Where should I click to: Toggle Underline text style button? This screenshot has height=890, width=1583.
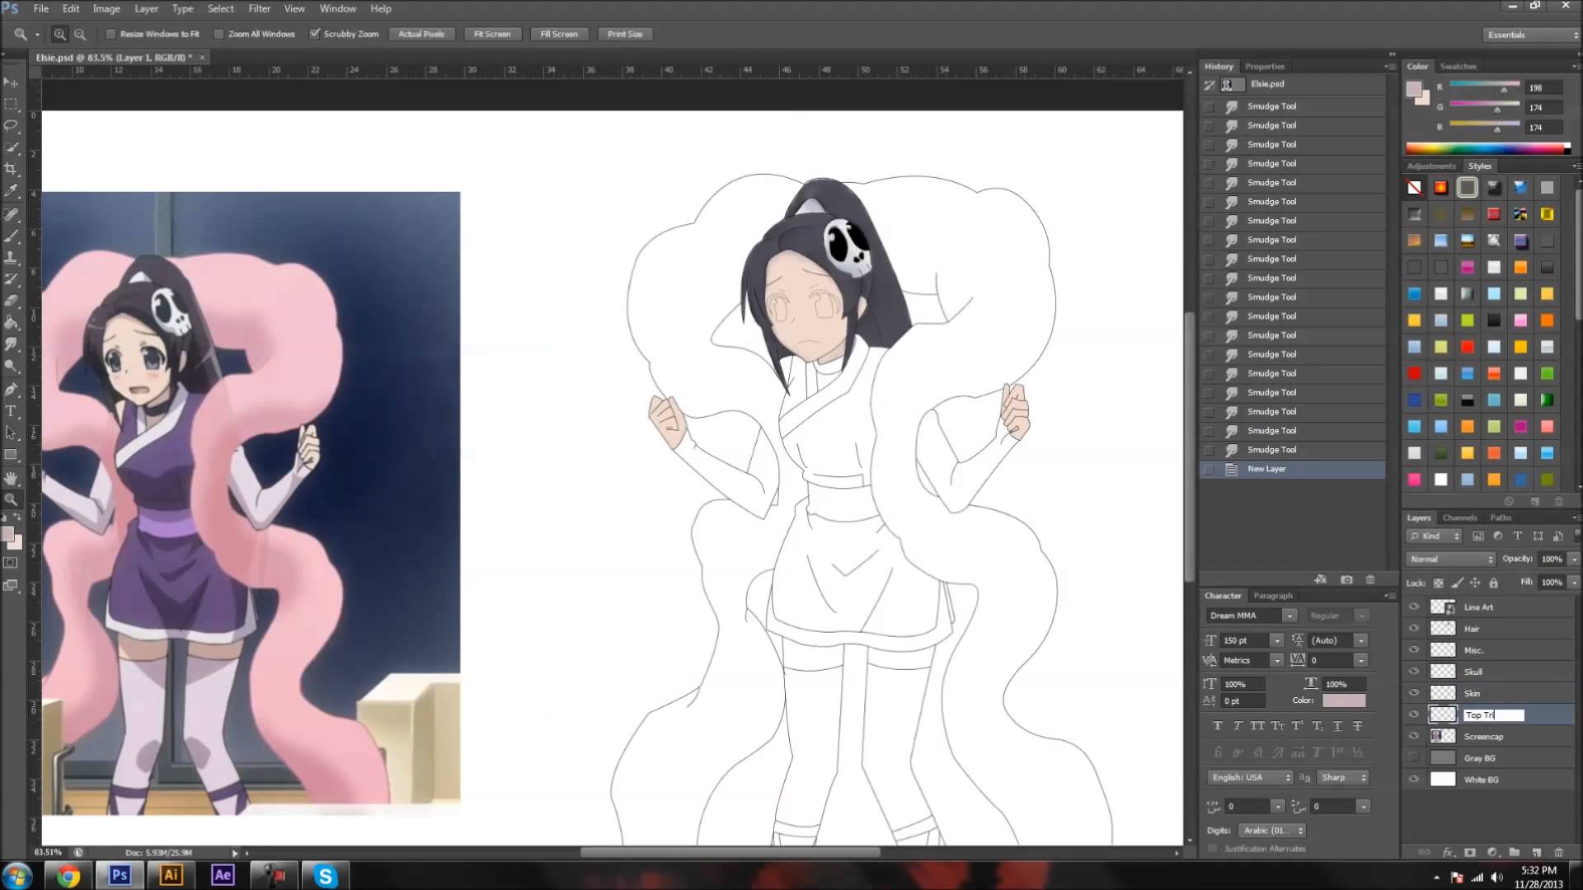(1337, 725)
